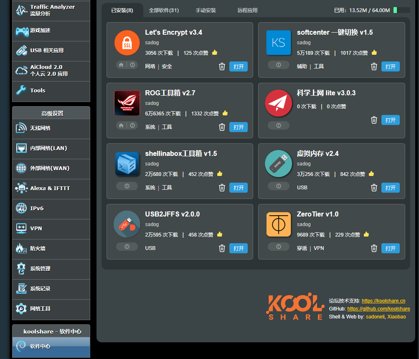Open the Tools sidebar item
Screen dimensions: 419x359
(x=51, y=91)
